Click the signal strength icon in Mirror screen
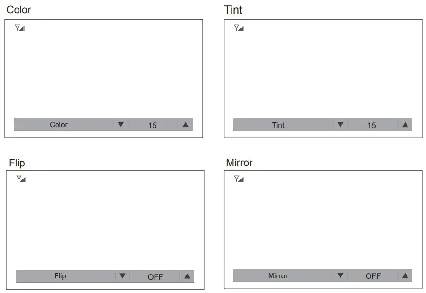 click(239, 179)
